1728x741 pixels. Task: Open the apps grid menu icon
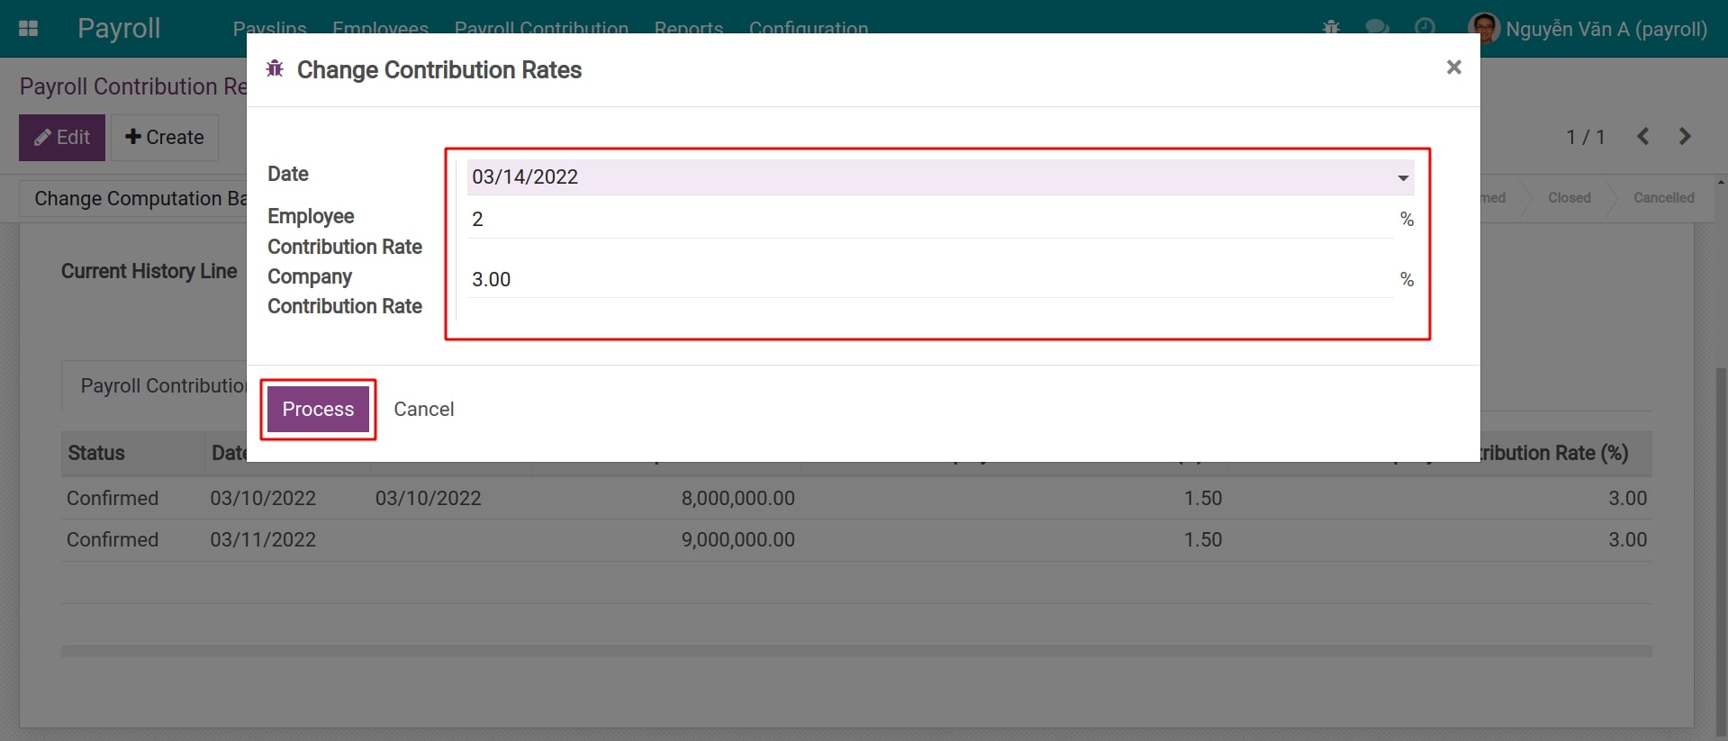pos(28,29)
